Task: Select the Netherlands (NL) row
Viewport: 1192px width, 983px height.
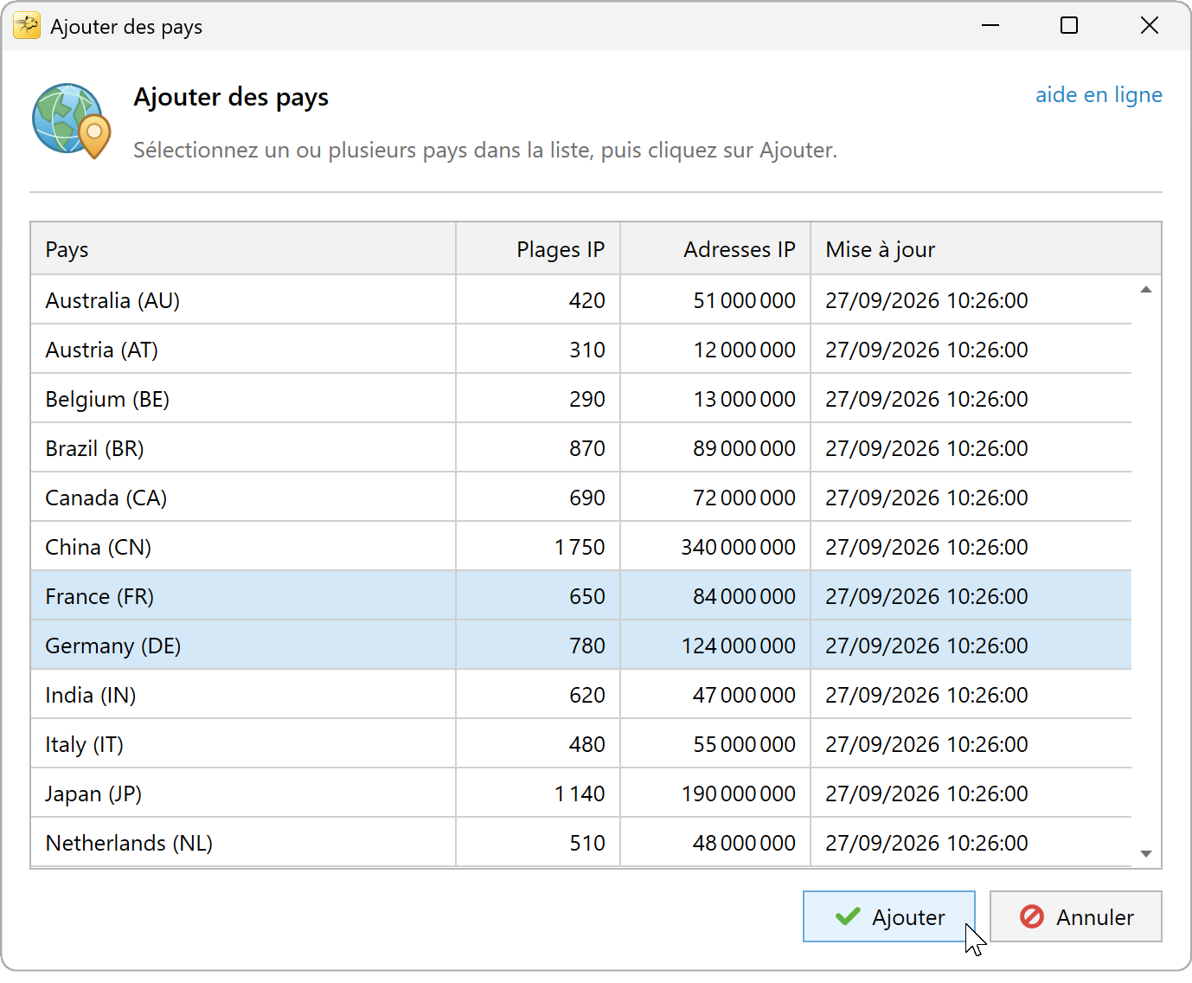Action: (x=581, y=843)
